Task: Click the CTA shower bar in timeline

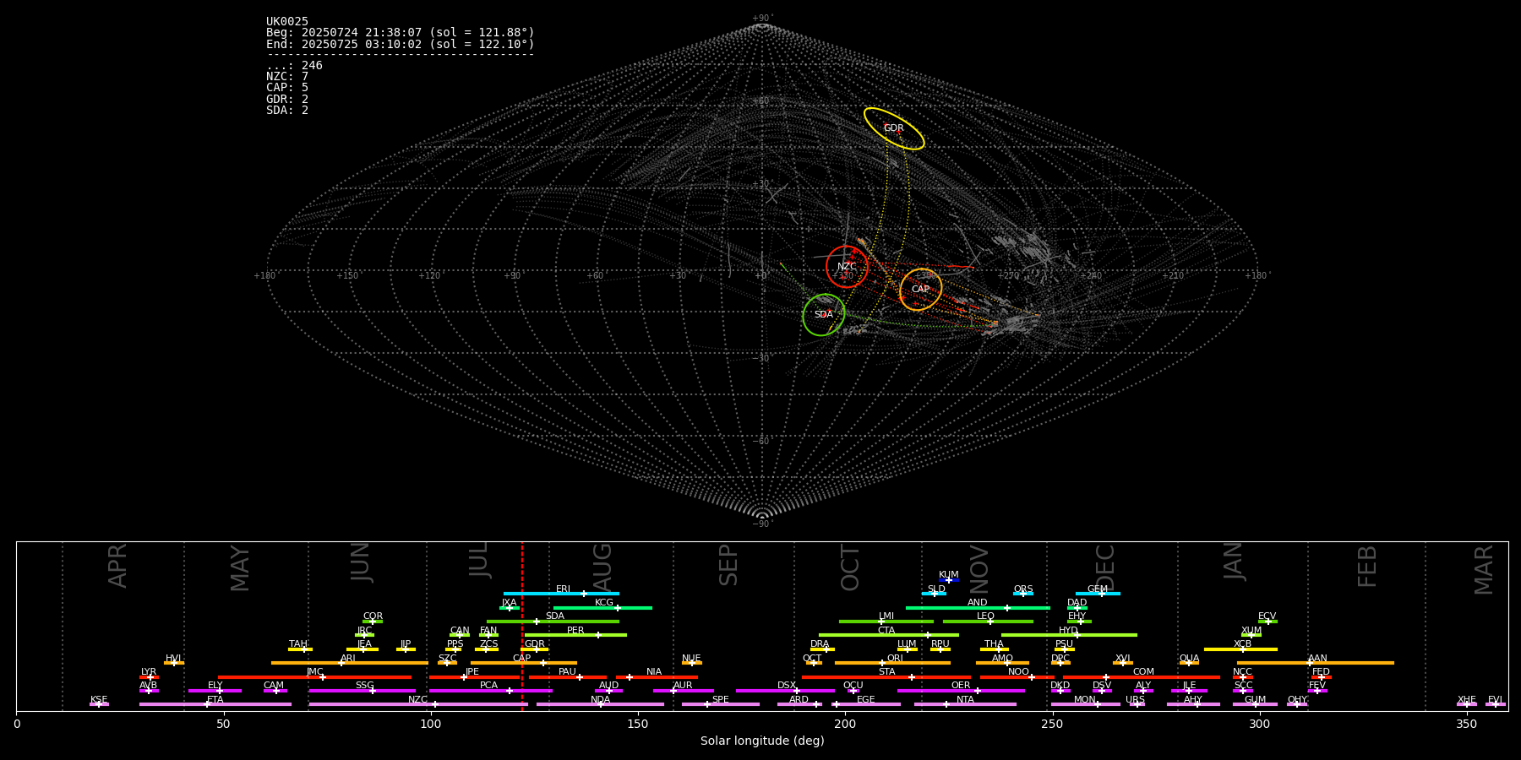Action: coord(889,635)
